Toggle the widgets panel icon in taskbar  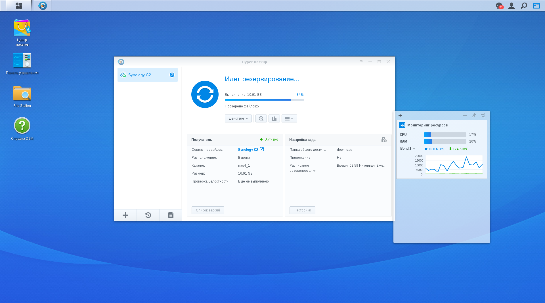(536, 6)
